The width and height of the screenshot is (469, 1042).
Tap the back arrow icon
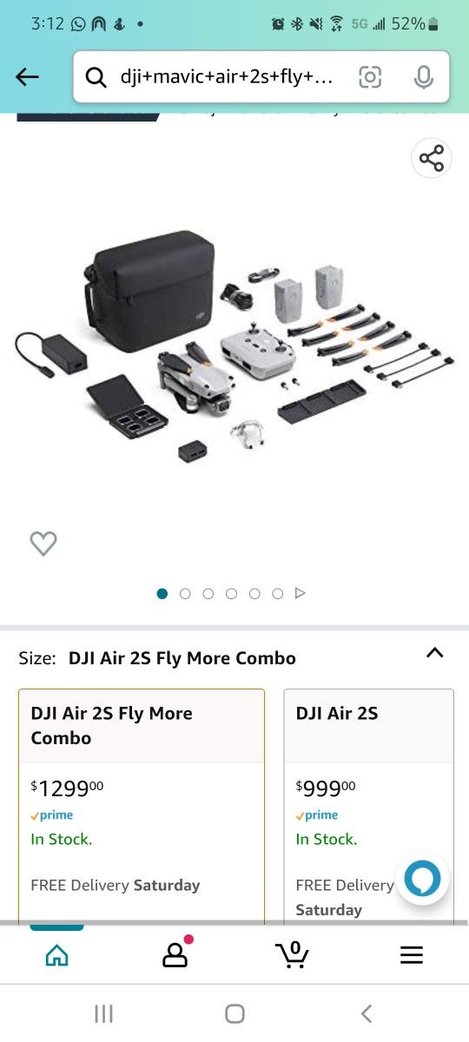[x=28, y=77]
